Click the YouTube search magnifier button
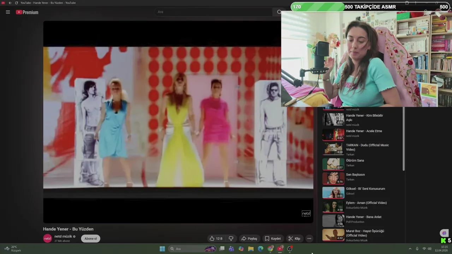The image size is (452, 254). click(279, 12)
